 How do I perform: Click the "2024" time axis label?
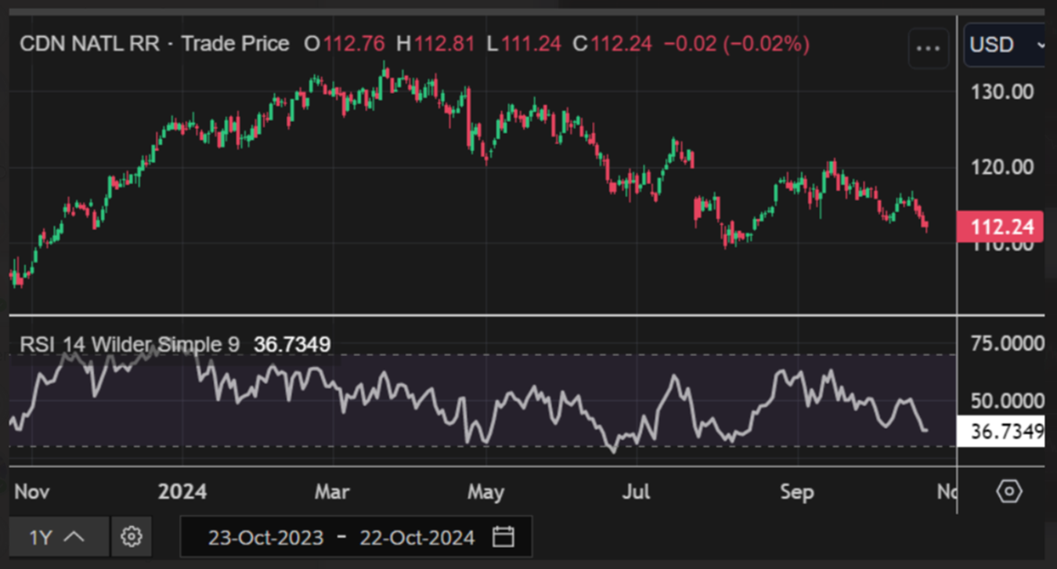(x=182, y=492)
